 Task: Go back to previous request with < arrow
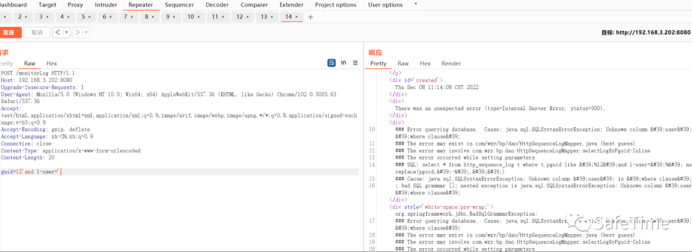pyautogui.click(x=58, y=32)
